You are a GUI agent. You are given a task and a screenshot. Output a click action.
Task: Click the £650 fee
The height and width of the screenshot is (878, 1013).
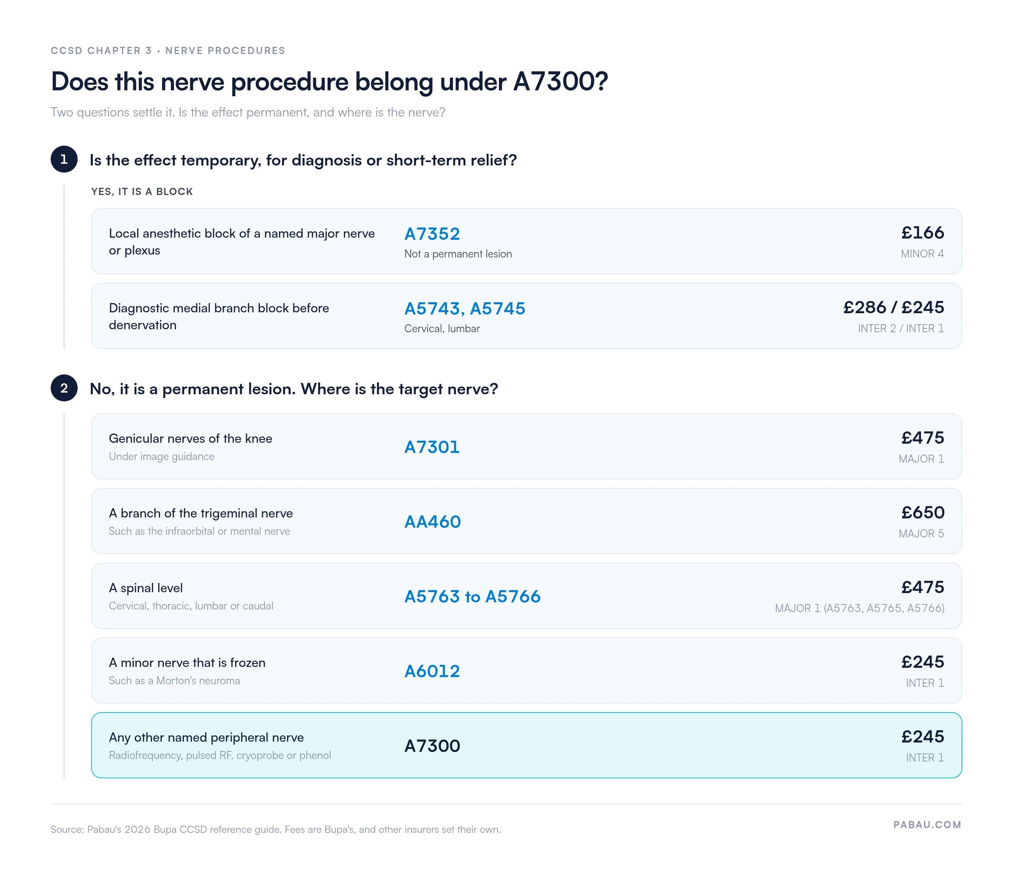pos(922,512)
